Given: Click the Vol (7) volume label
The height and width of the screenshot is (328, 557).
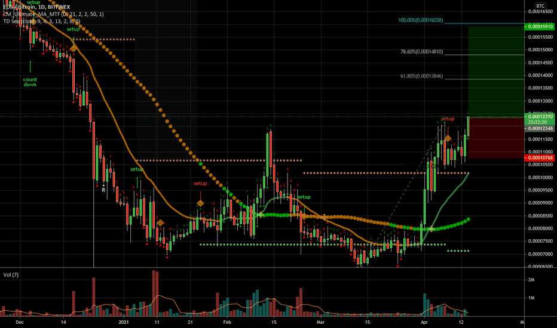Looking at the screenshot, I should 11,275.
